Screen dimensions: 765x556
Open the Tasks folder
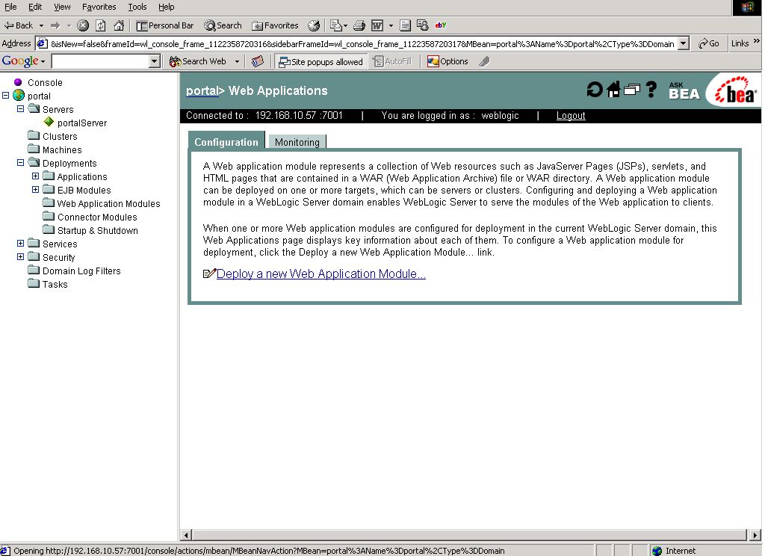click(x=55, y=284)
